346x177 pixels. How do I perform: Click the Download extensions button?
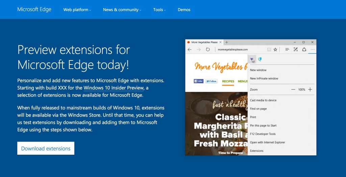click(46, 148)
